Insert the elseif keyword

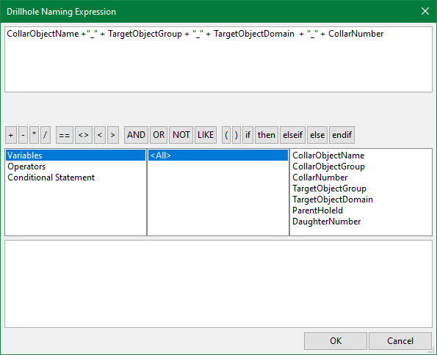click(292, 135)
